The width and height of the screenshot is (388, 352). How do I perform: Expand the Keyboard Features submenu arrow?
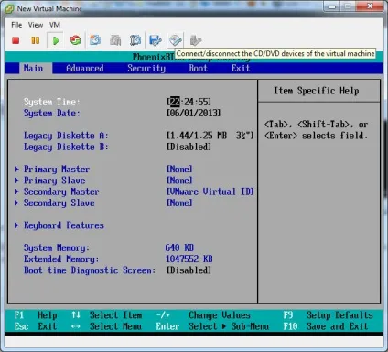pyautogui.click(x=16, y=225)
